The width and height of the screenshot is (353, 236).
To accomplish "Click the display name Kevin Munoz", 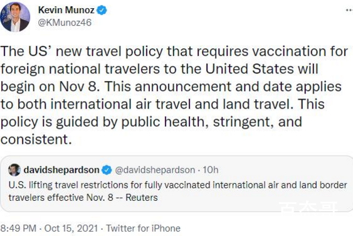I will pyautogui.click(x=66, y=10).
